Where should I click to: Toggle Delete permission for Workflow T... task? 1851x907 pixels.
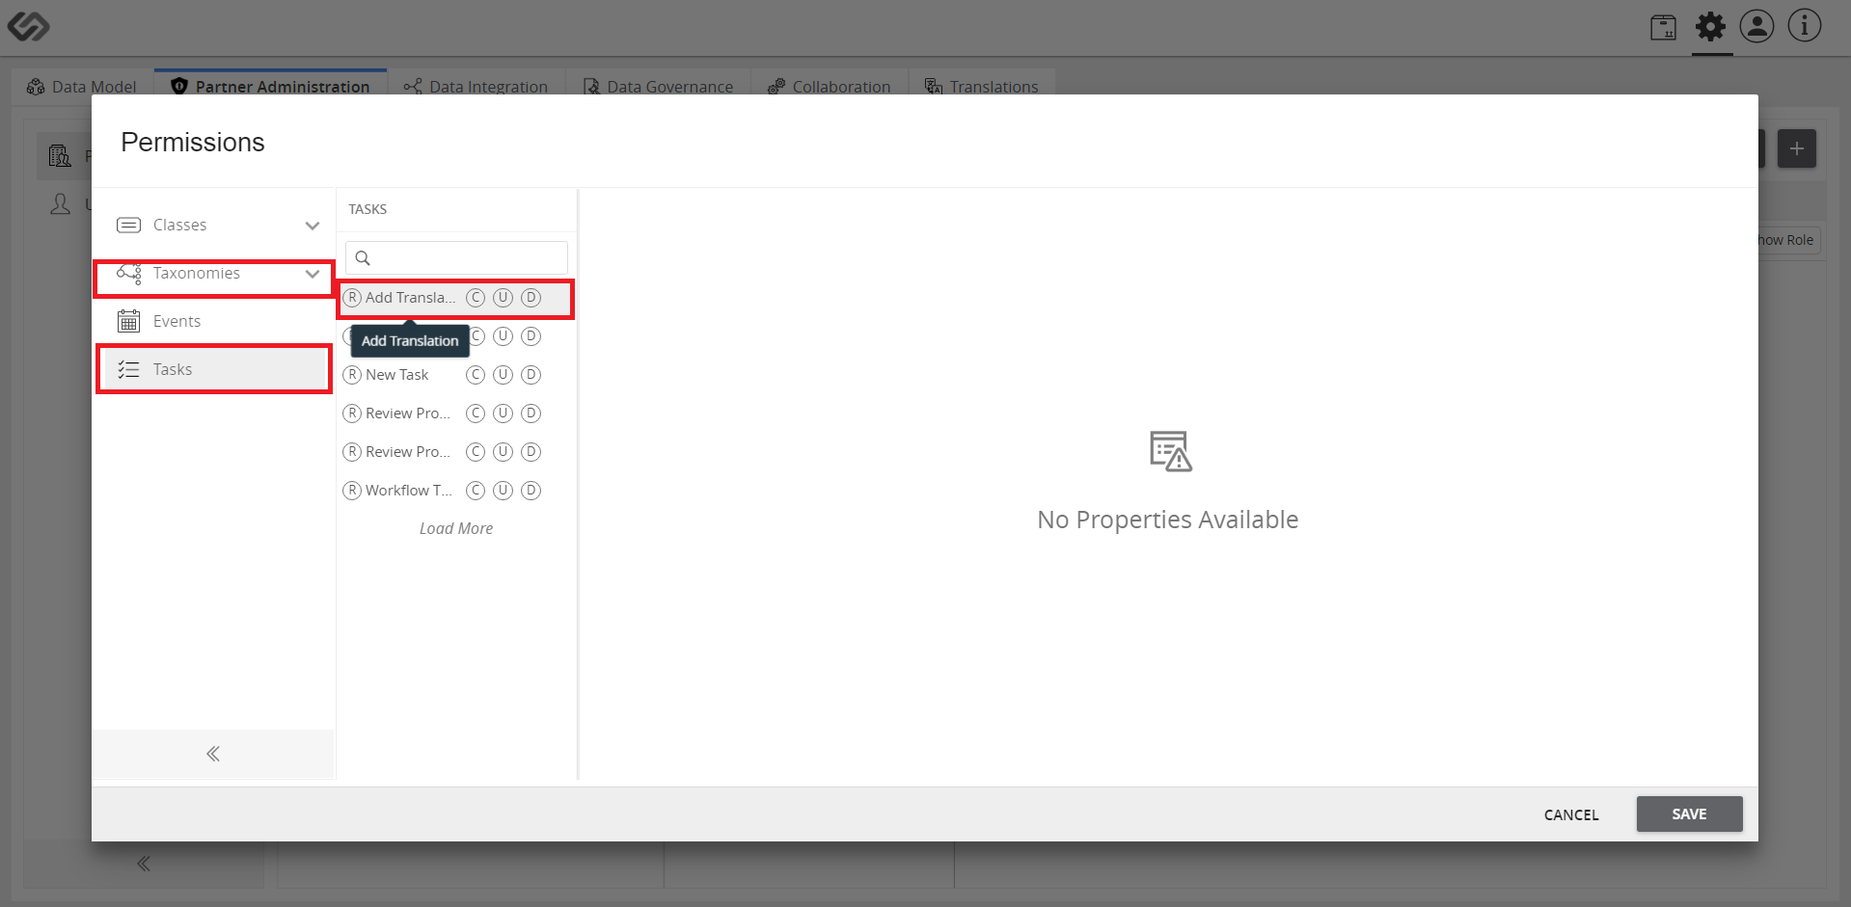531,491
